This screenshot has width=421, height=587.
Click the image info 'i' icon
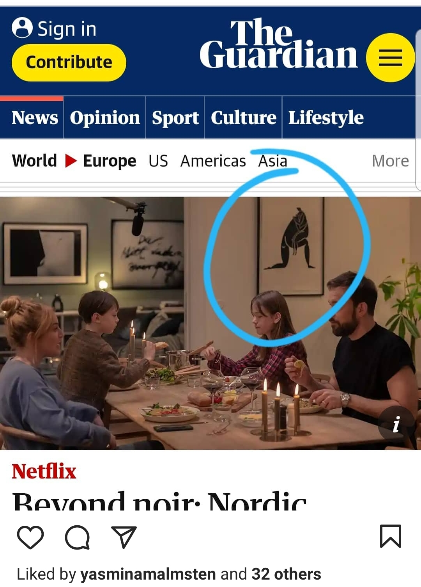pyautogui.click(x=396, y=424)
